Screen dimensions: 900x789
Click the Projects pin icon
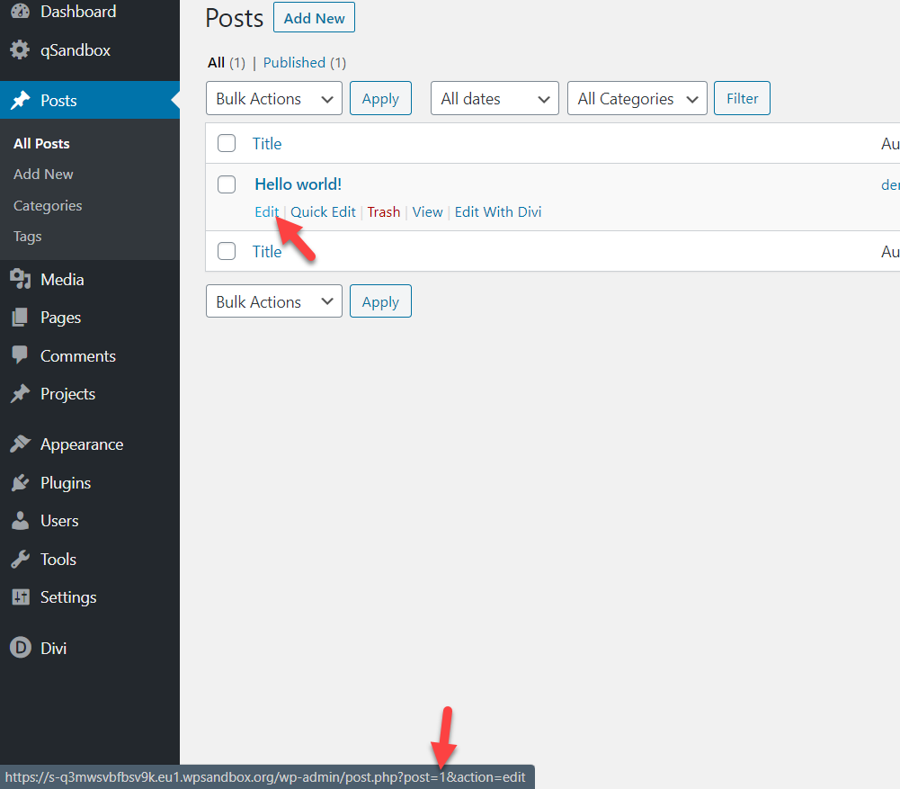click(x=20, y=394)
